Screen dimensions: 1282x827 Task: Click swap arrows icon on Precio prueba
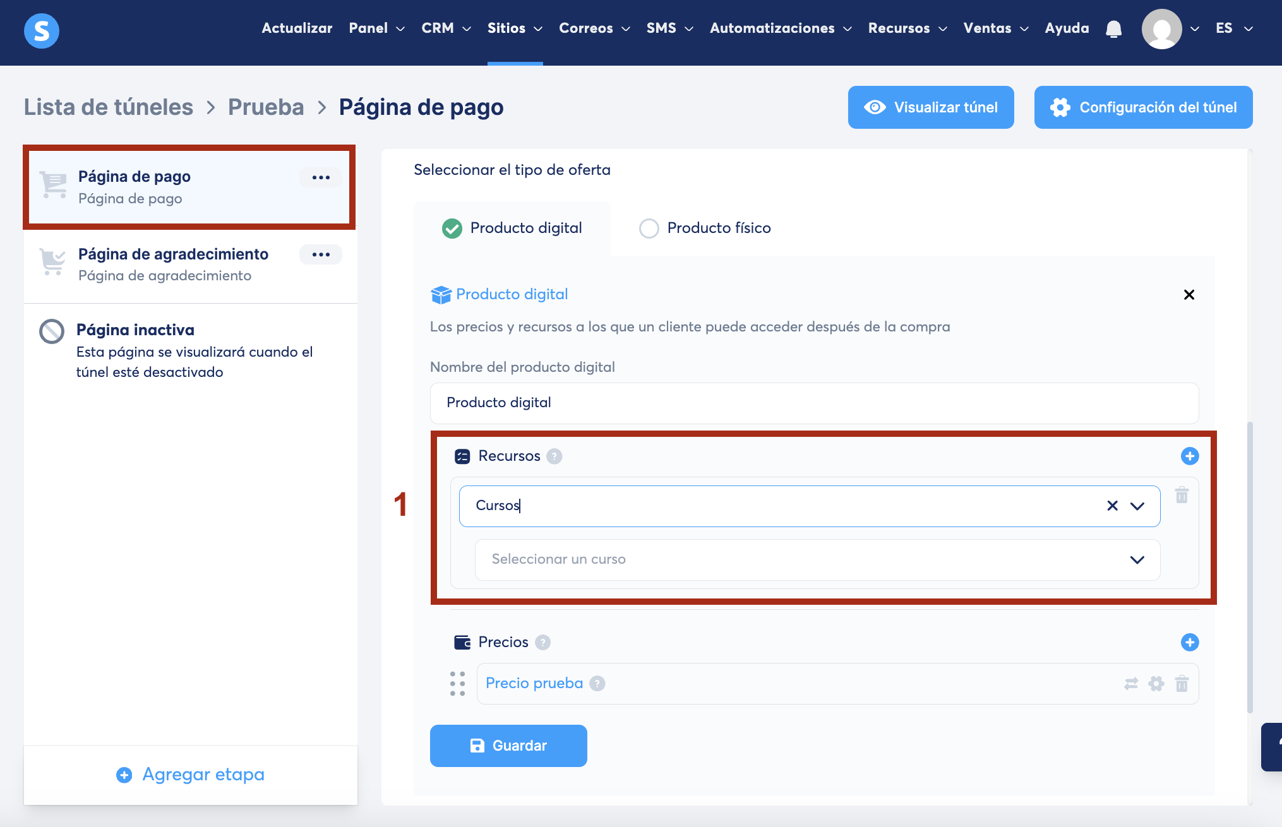(x=1131, y=684)
